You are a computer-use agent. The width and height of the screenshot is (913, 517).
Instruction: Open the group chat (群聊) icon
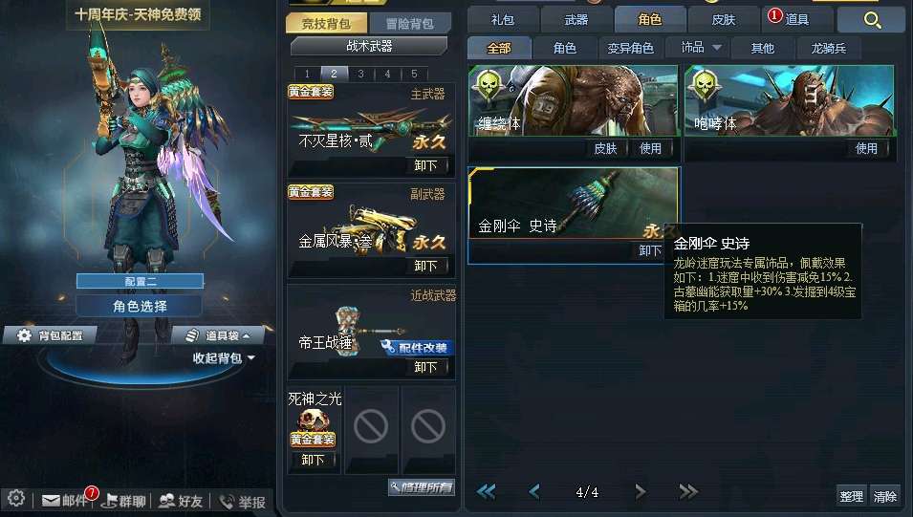109,500
